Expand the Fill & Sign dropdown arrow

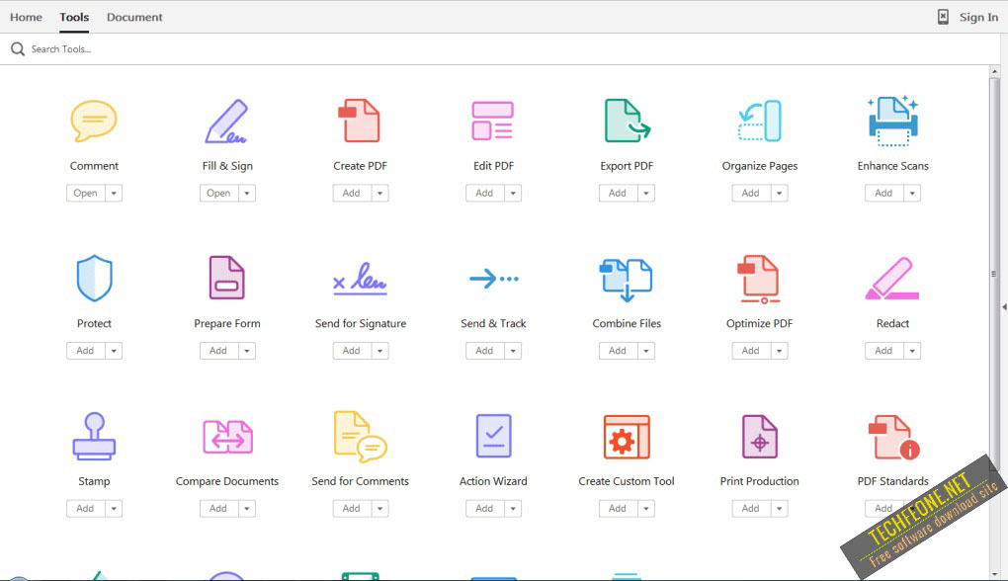point(247,193)
